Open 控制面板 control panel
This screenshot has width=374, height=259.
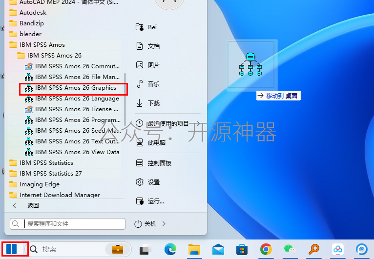coord(153,163)
